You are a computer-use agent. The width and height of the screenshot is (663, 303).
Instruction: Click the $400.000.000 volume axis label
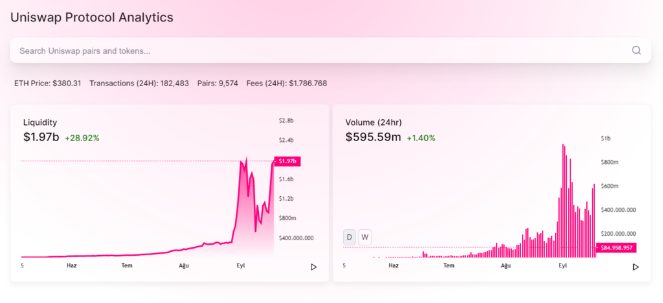[x=618, y=210]
